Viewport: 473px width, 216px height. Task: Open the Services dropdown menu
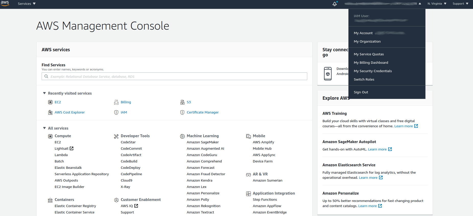point(27,4)
